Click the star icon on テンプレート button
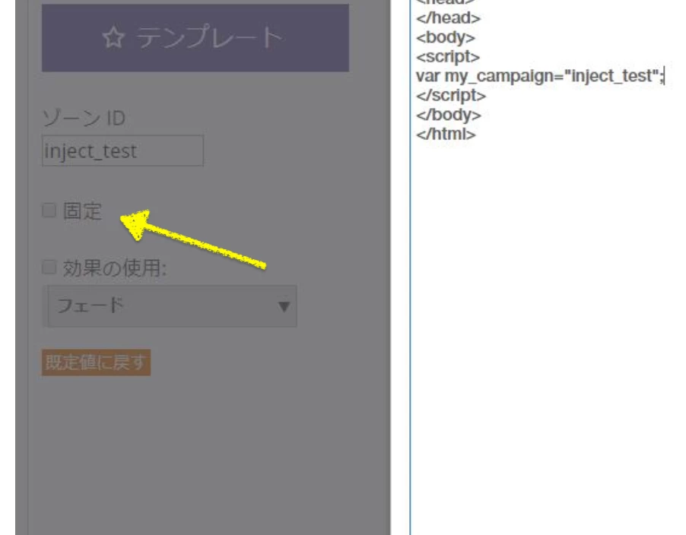The image size is (686, 535). [x=114, y=37]
